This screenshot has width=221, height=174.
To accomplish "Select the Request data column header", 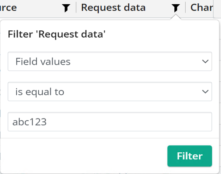I will click(x=113, y=8).
